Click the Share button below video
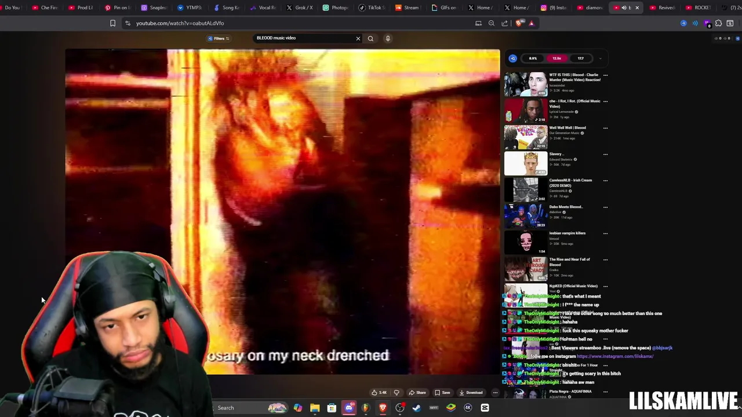 [x=417, y=393]
